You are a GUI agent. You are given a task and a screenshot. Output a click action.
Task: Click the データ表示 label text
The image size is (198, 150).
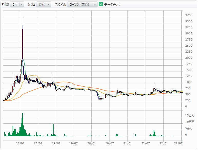point(112,5)
